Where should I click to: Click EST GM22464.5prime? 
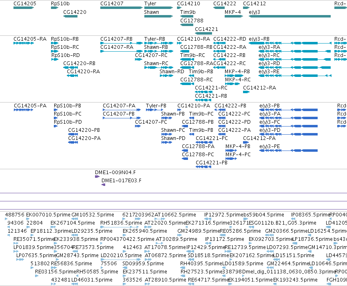point(288,264)
